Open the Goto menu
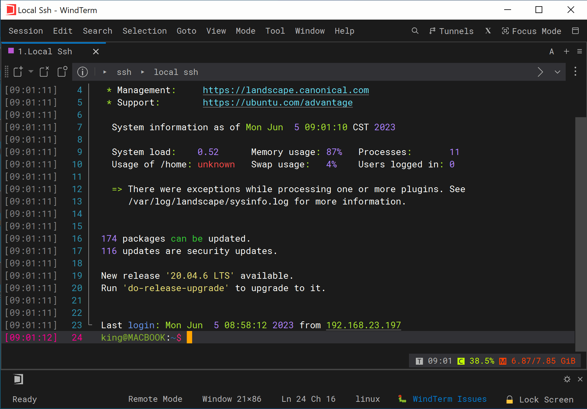587x409 pixels. 187,31
